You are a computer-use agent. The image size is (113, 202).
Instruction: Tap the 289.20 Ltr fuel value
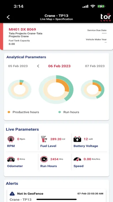58,139
